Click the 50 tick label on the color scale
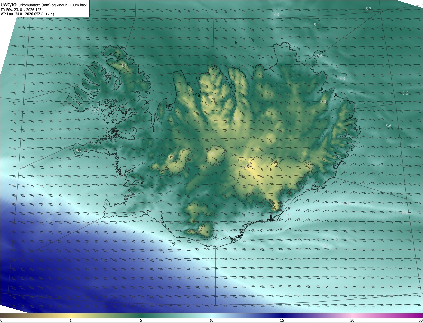Viewport: 423px width, 323px height. click(x=420, y=320)
